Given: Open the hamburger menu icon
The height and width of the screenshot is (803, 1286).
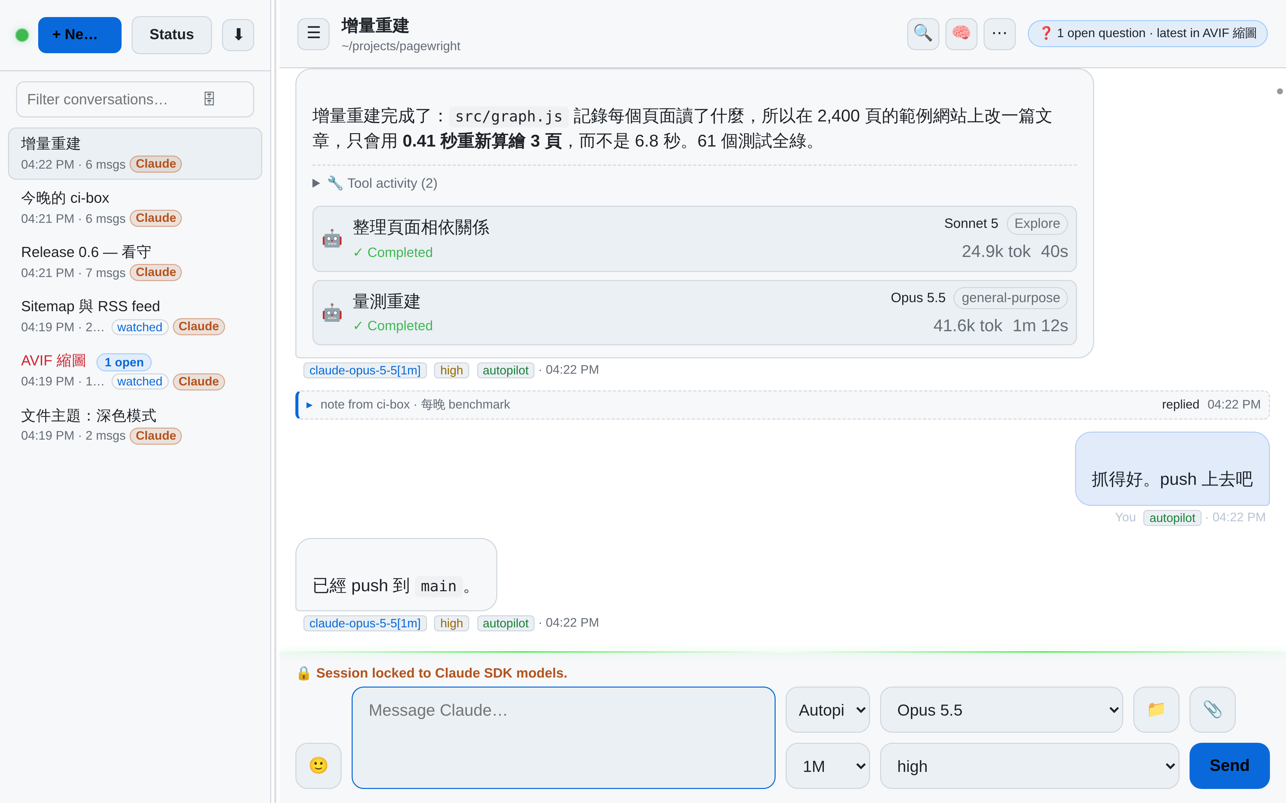Looking at the screenshot, I should click(313, 33).
